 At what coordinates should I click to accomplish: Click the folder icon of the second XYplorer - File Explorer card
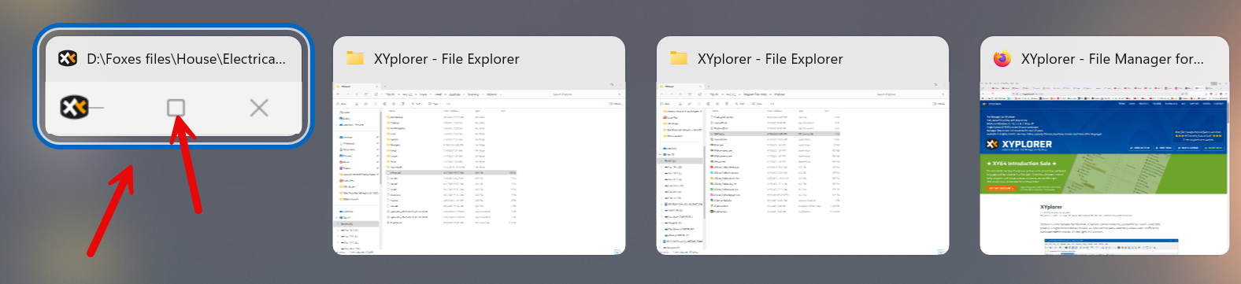[x=679, y=58]
